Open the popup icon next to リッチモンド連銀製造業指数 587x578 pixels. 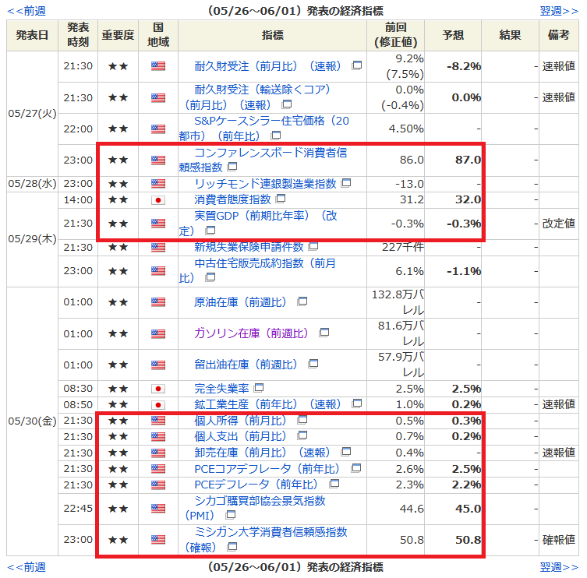(x=346, y=184)
